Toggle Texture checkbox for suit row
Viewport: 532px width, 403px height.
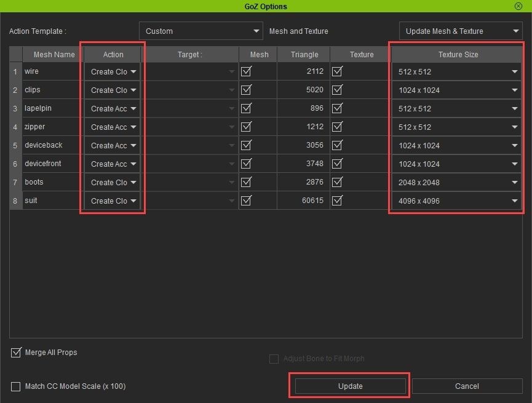[337, 201]
